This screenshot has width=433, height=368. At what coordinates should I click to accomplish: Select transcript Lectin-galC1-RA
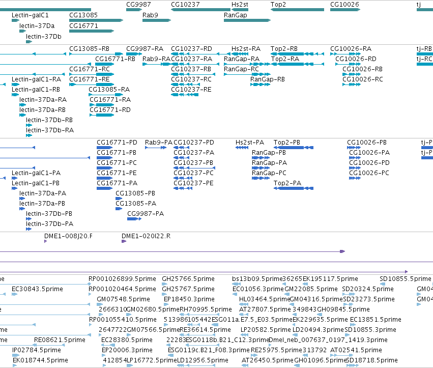click(x=36, y=79)
